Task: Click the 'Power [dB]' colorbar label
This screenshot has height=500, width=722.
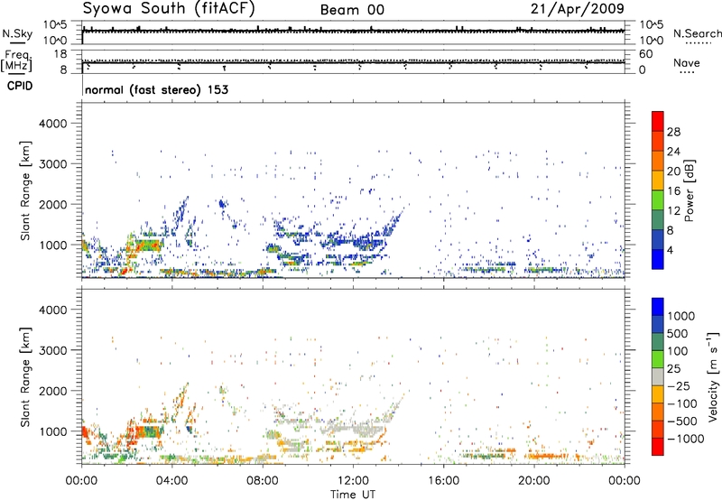Action: 689,190
